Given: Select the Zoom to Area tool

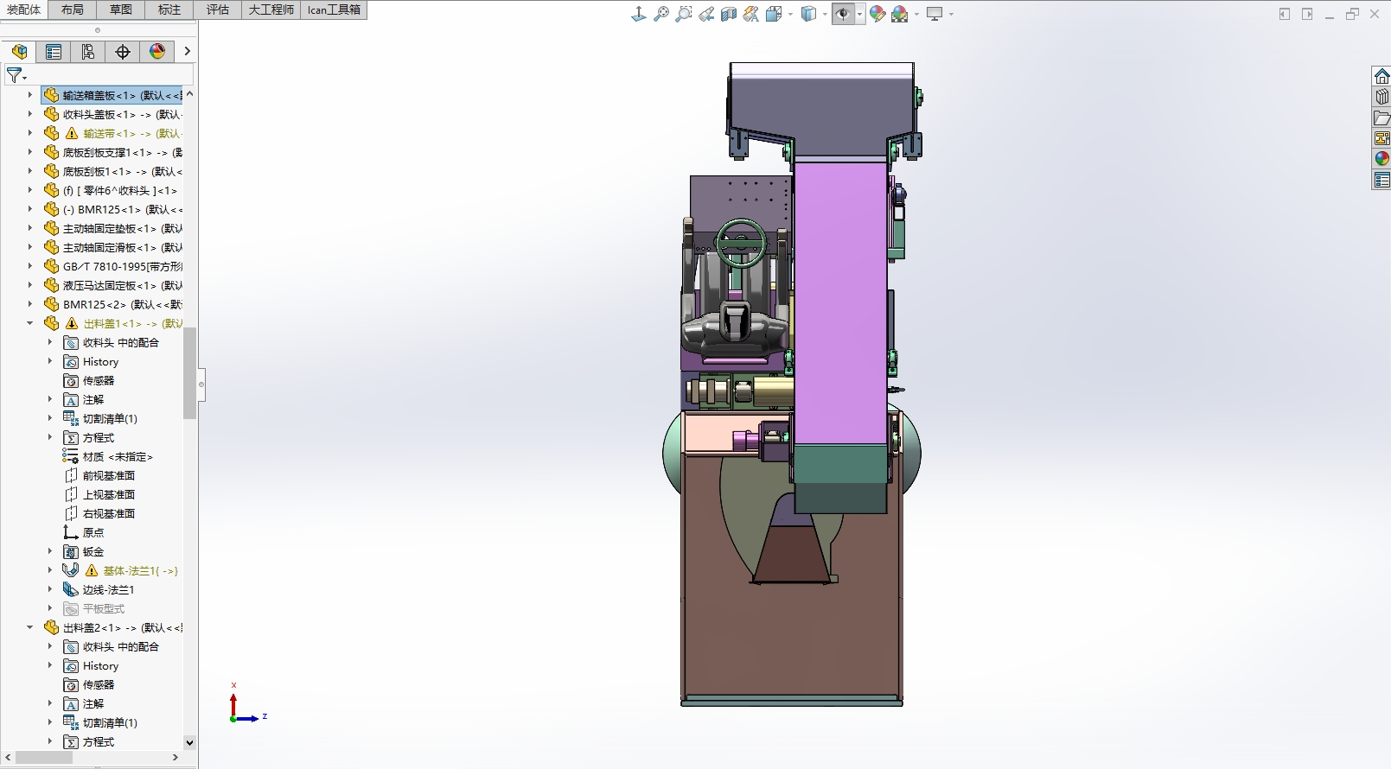Looking at the screenshot, I should click(683, 14).
